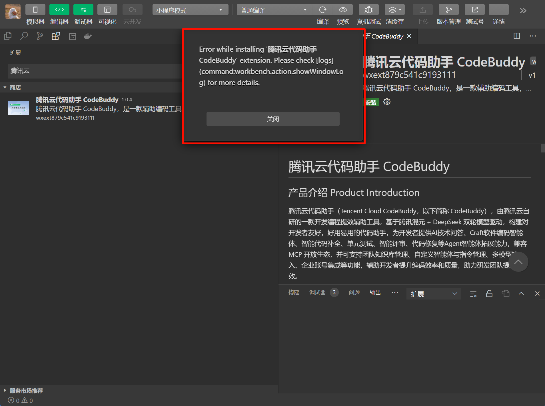Toggle the debugger (调试器) panel
Viewport: 545px width, 406px height.
pos(83,10)
